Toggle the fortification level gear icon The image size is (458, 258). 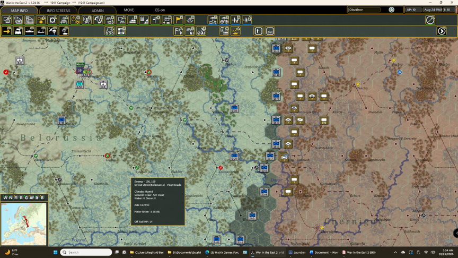(x=52, y=20)
